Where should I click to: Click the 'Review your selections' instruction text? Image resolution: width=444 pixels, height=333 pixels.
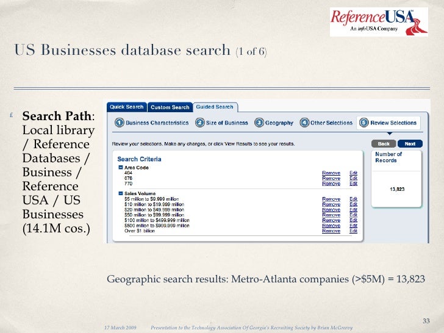[x=203, y=144]
